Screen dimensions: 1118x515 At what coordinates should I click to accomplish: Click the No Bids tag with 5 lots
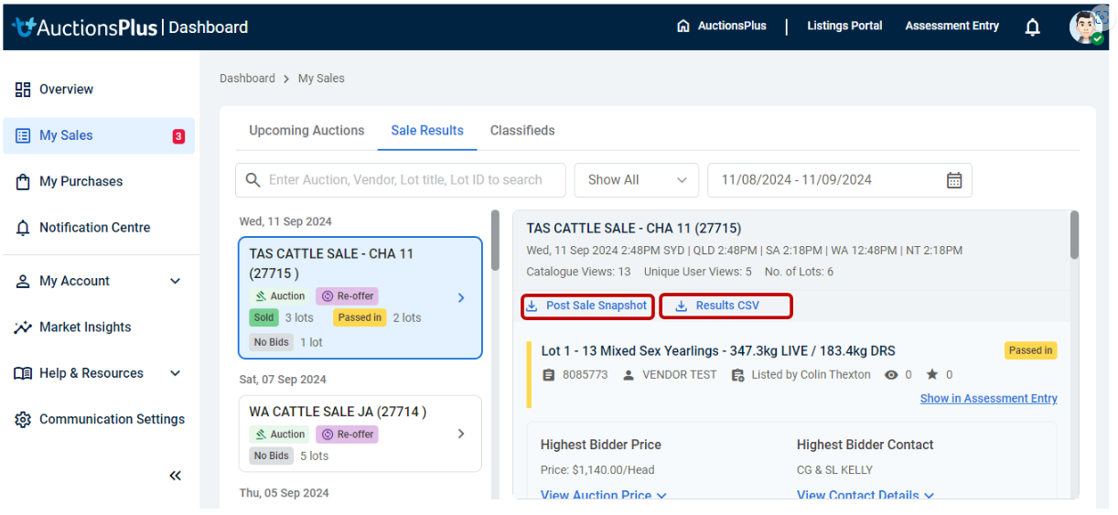point(272,456)
